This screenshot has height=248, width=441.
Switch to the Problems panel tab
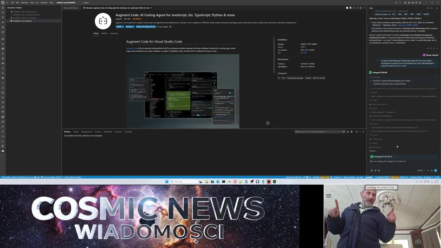(x=67, y=132)
